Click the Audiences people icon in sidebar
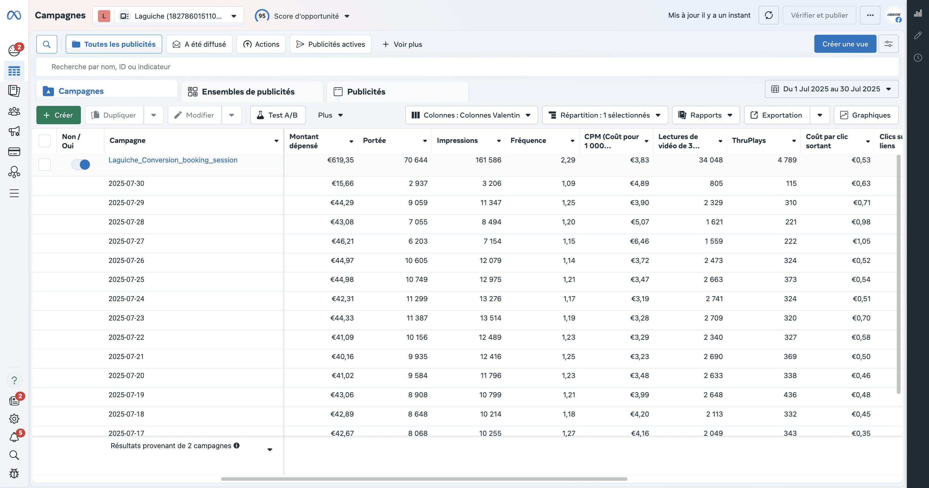This screenshot has width=929, height=488. pyautogui.click(x=14, y=111)
